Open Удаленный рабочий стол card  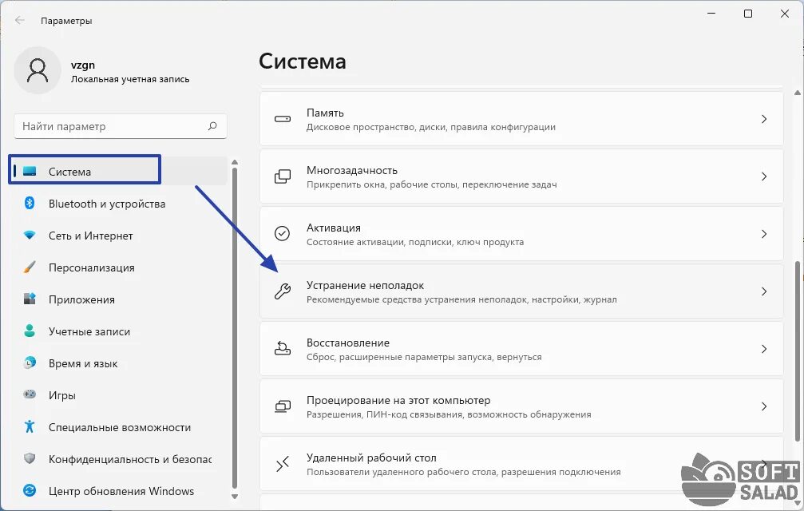click(521, 464)
